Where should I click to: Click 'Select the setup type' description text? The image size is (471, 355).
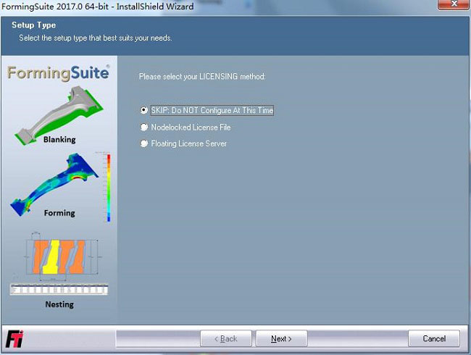pos(95,38)
